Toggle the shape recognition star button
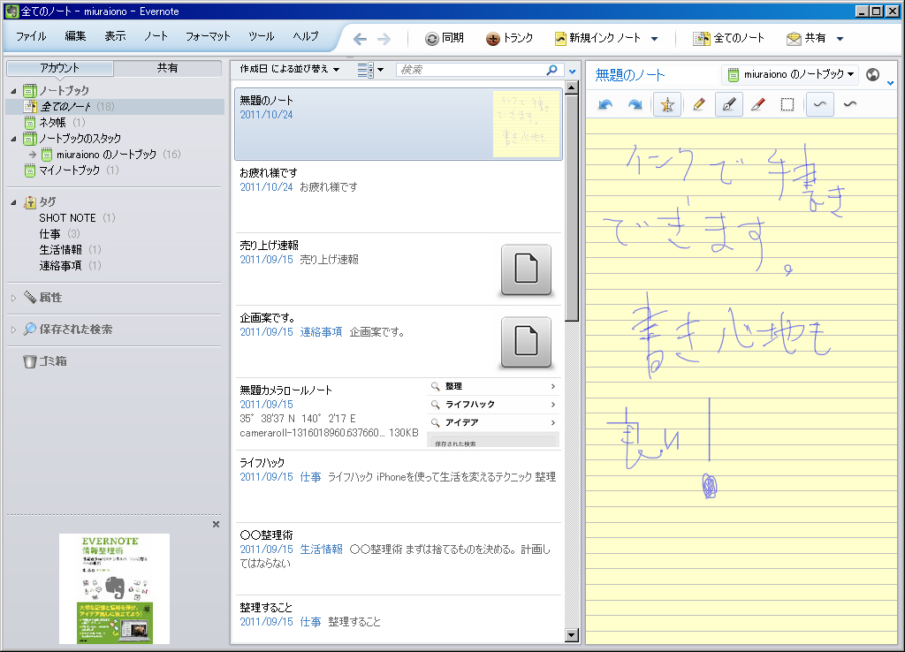This screenshot has width=905, height=652. 667,104
